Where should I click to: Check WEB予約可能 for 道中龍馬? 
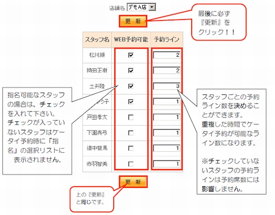[131, 149]
